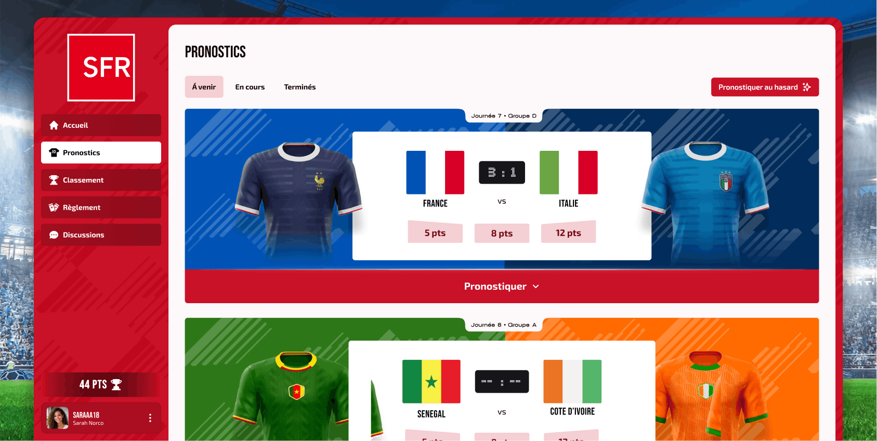Image resolution: width=877 pixels, height=441 pixels.
Task: Switch to the Terminés tab
Action: coord(300,87)
